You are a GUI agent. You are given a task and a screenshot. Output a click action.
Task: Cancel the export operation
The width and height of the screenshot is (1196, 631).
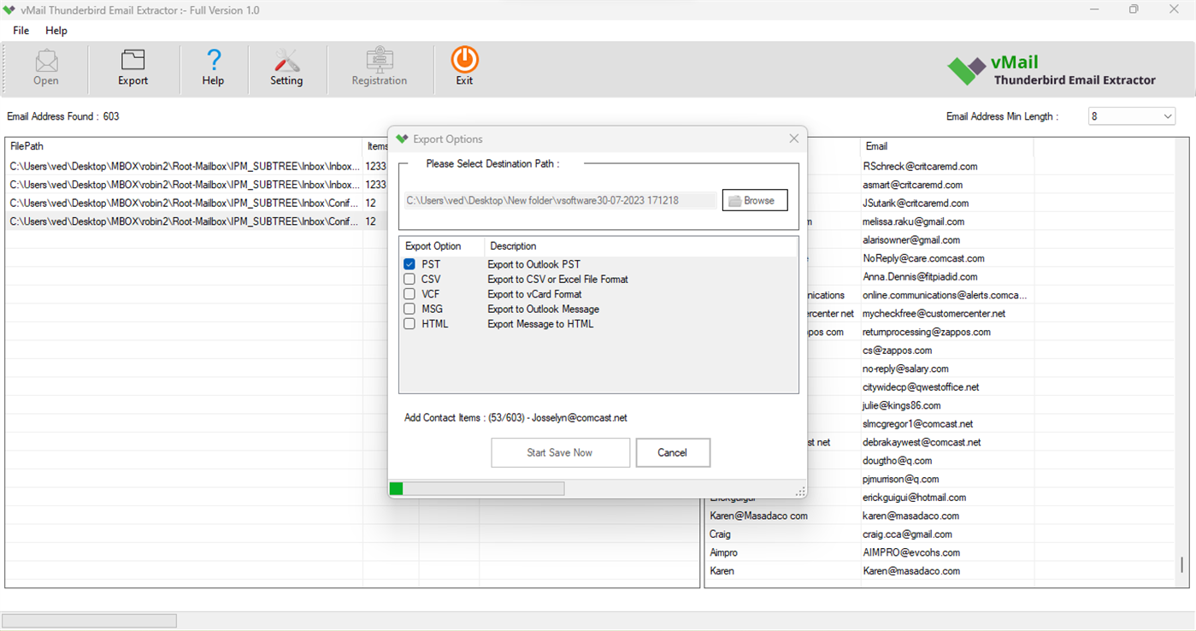coord(673,452)
